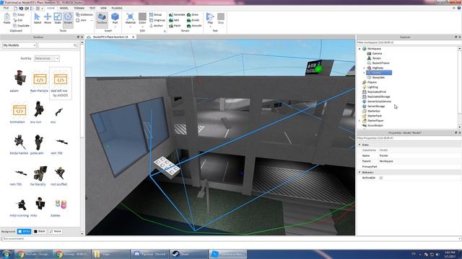Activate the Move tool

[48, 19]
